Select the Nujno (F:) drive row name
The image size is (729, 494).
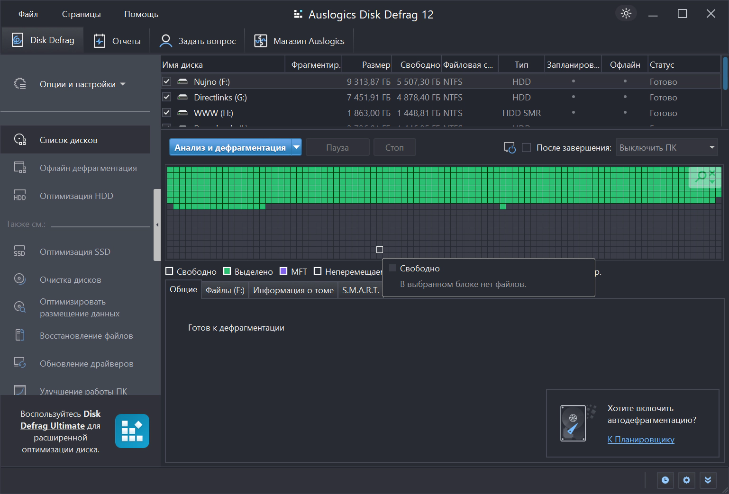(x=212, y=81)
